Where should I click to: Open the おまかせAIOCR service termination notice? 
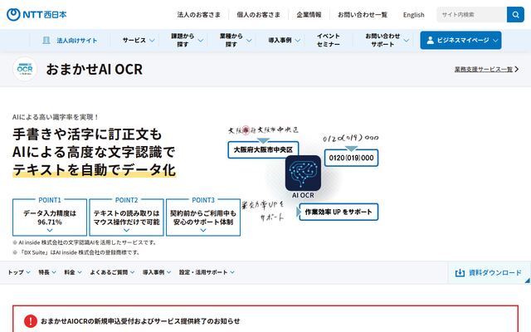[140, 321]
